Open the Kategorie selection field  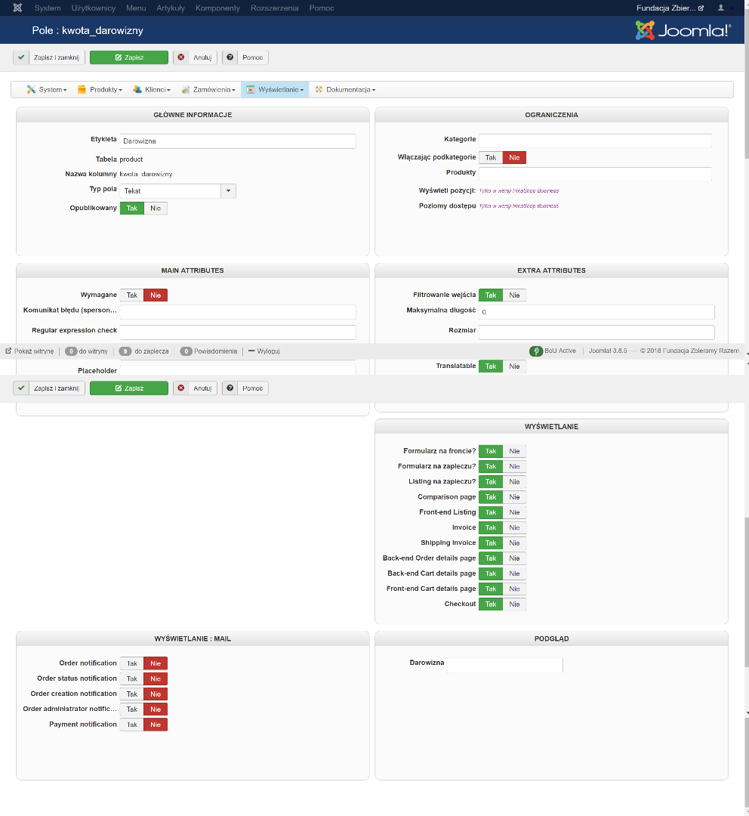click(x=595, y=141)
